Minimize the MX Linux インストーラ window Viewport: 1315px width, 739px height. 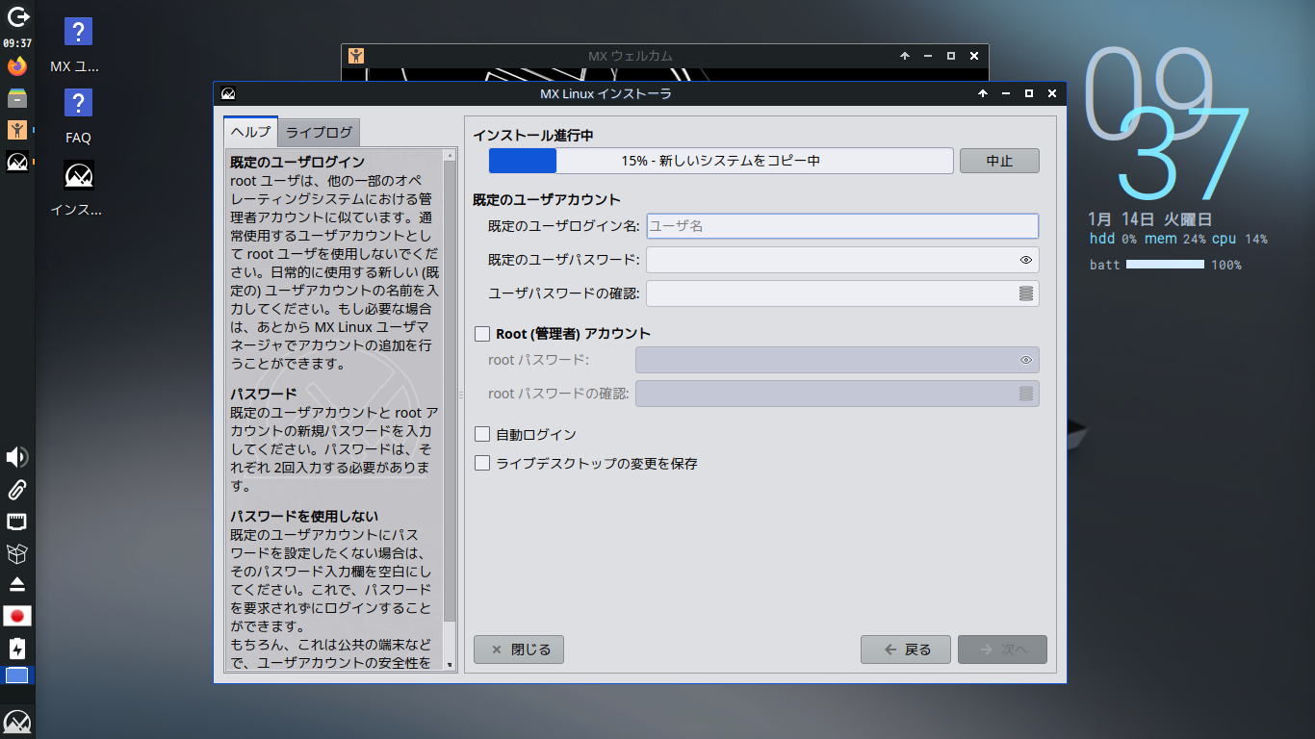pyautogui.click(x=1006, y=93)
